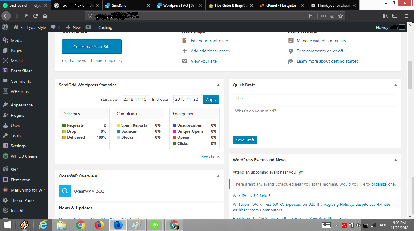Open the Upwork app in taskbar
The height and width of the screenshot is (231, 419).
pyautogui.click(x=155, y=225)
